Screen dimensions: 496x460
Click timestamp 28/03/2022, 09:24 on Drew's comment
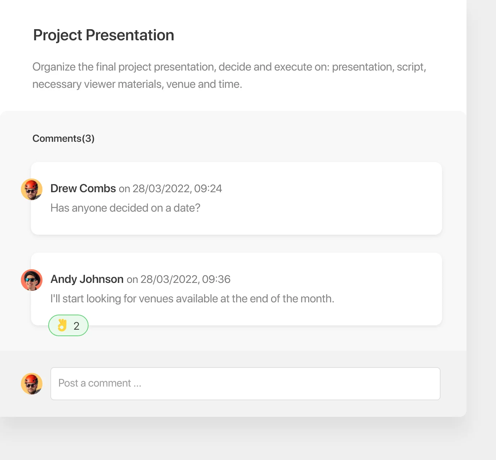(x=177, y=189)
